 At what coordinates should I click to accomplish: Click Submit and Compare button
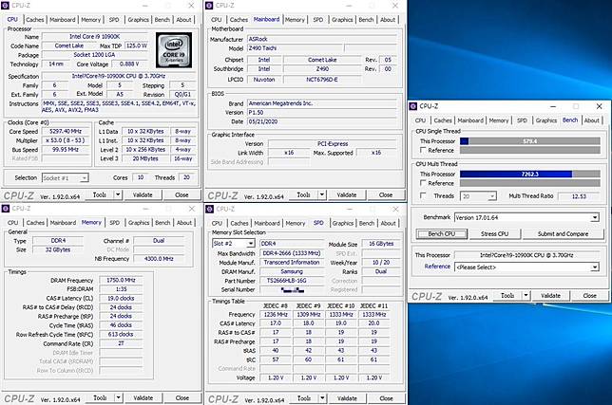563,234
